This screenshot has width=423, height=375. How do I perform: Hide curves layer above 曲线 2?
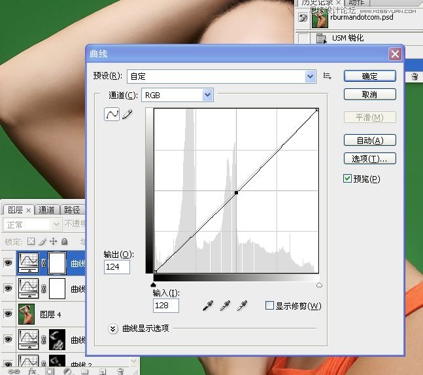[x=8, y=340]
